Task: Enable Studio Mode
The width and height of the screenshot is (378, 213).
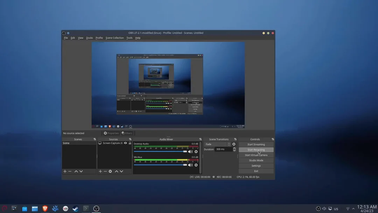Action: point(256,160)
